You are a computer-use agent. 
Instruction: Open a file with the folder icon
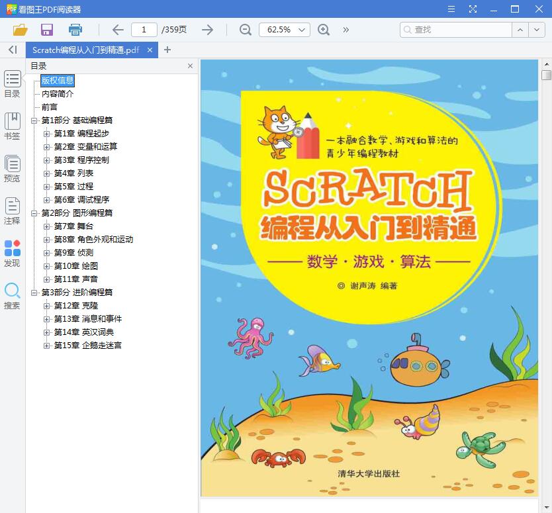[20, 30]
